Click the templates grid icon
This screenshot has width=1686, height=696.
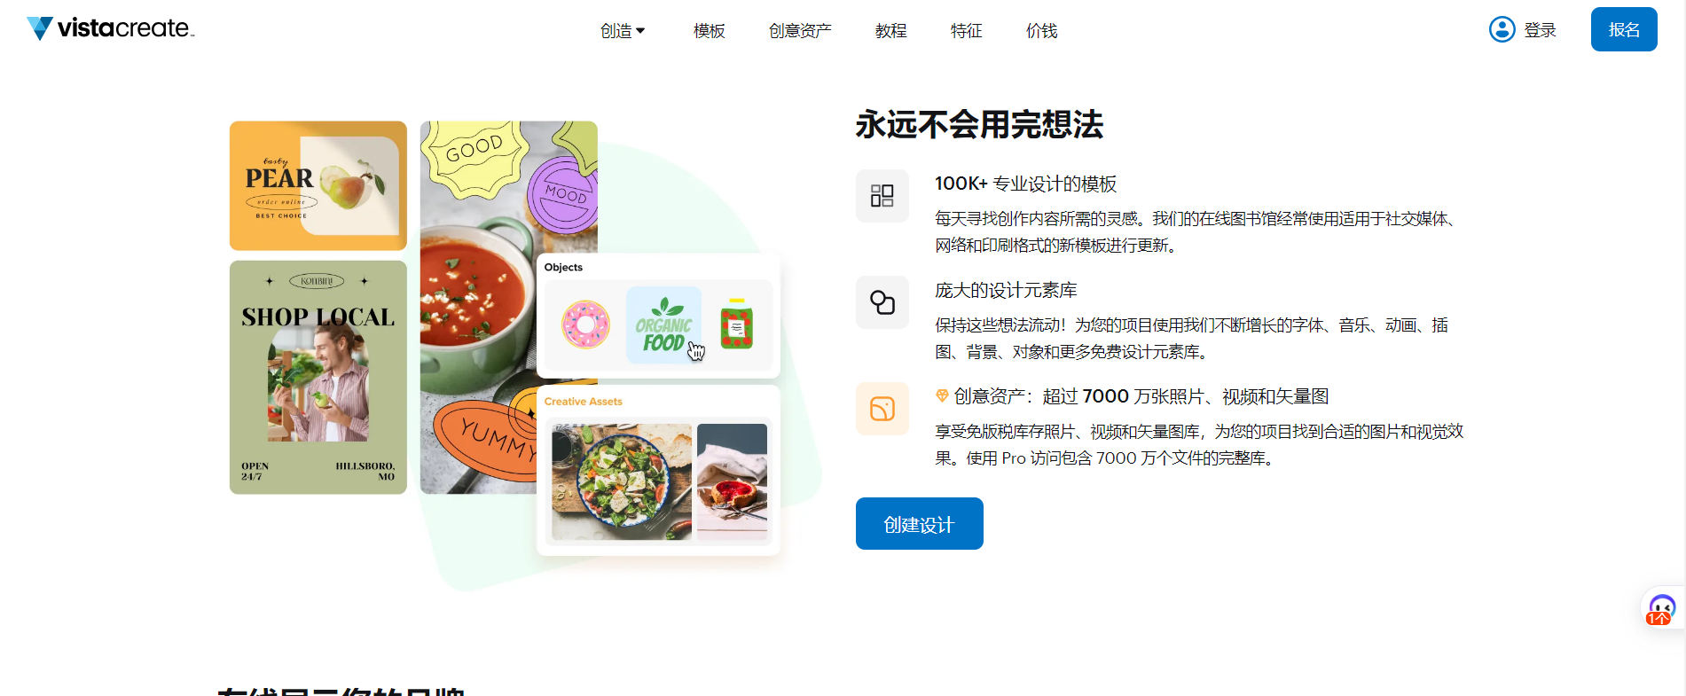point(882,196)
